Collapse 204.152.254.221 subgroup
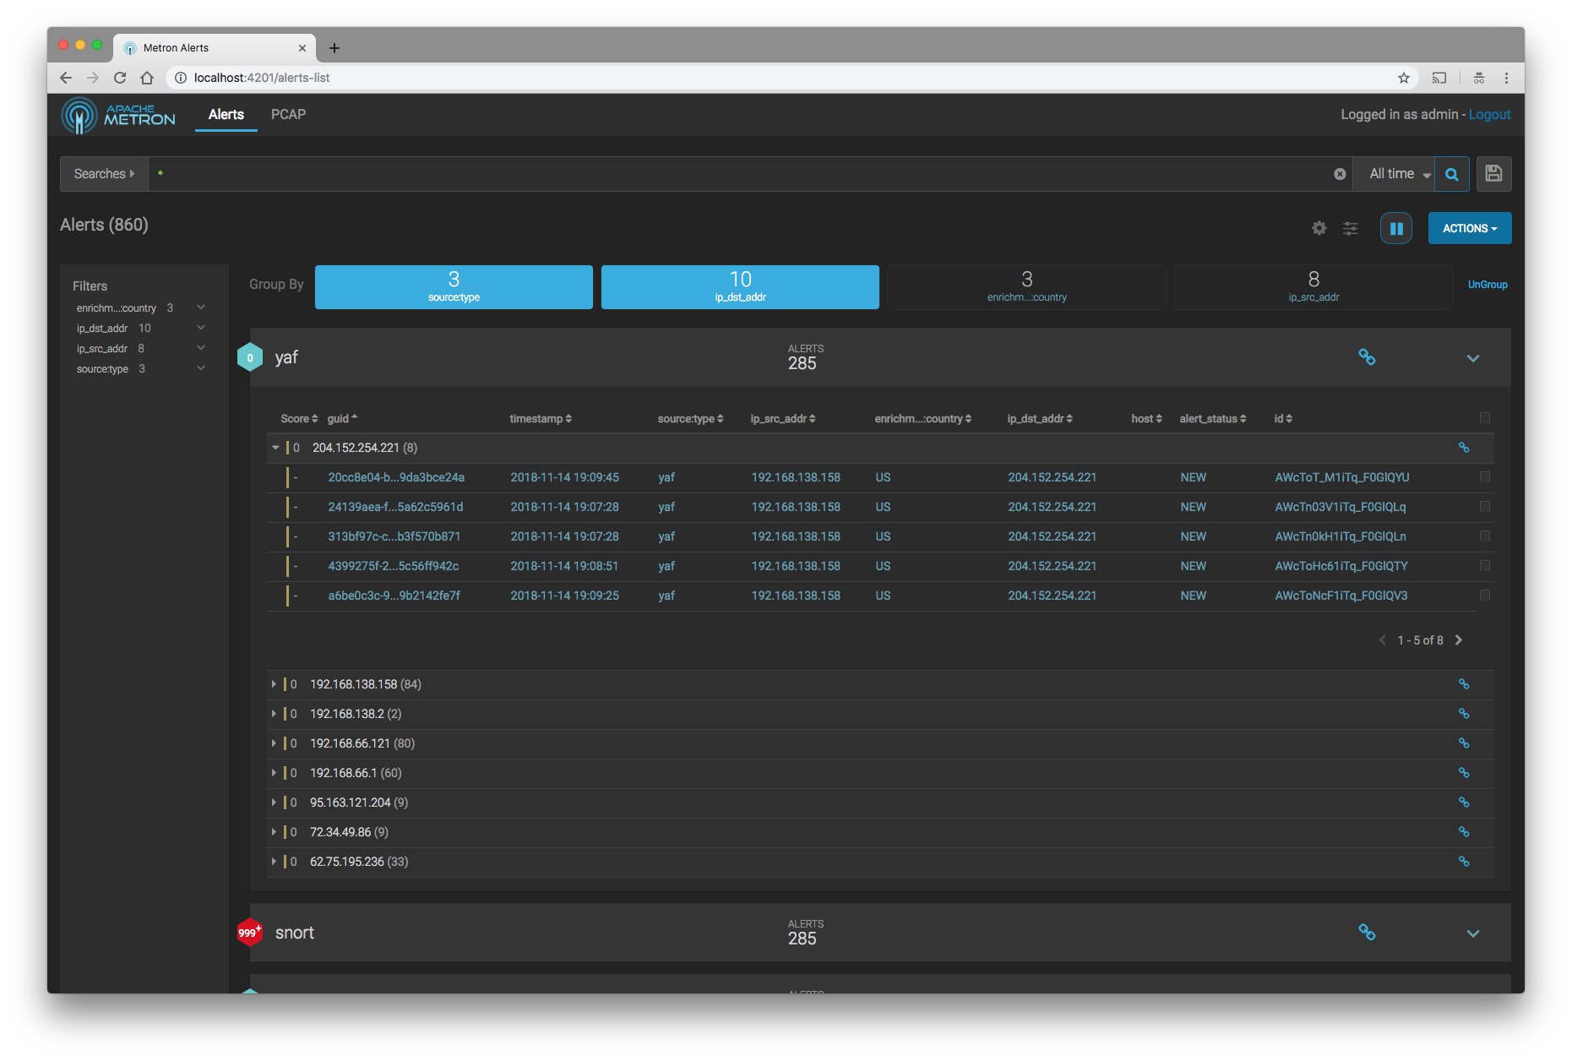 pos(275,448)
